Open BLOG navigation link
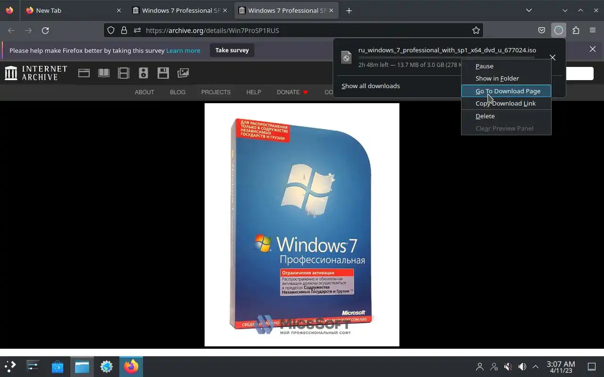This screenshot has width=604, height=377. [x=177, y=92]
